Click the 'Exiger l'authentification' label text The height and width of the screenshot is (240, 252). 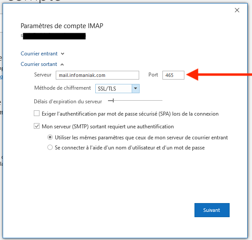point(130,114)
